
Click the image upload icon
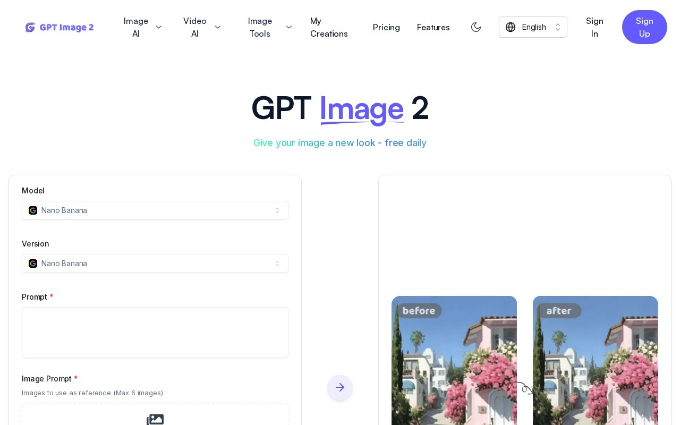[x=155, y=419]
